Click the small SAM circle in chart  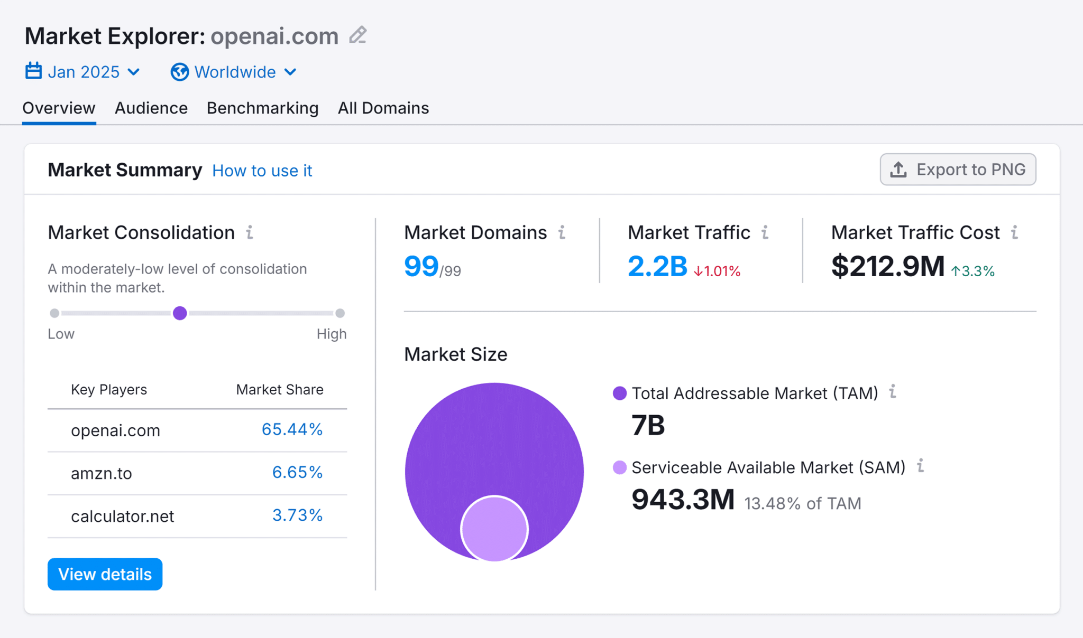tap(494, 529)
